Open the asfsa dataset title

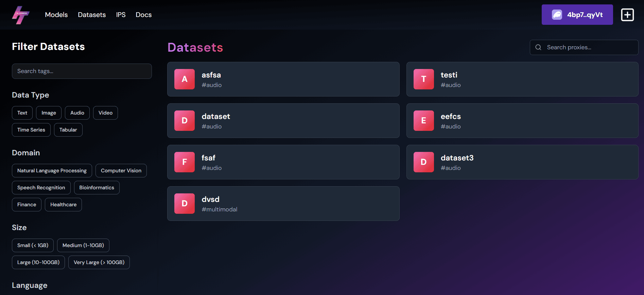211,75
